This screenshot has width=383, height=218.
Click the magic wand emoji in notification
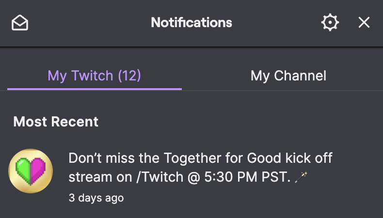coord(301,178)
